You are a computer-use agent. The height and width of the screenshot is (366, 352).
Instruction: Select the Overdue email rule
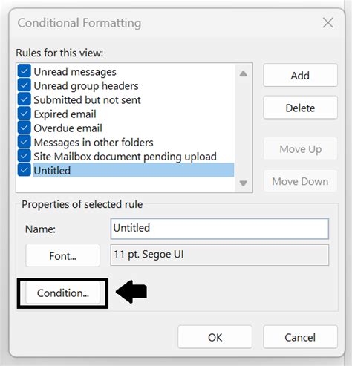coord(68,128)
